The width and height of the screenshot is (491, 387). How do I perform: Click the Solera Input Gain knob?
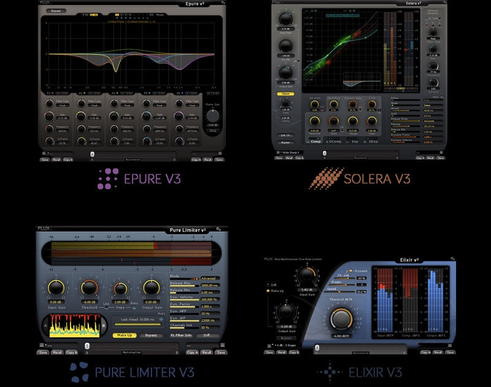pyautogui.click(x=285, y=19)
